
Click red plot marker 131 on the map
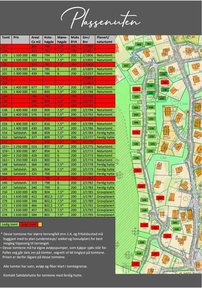click(167, 236)
